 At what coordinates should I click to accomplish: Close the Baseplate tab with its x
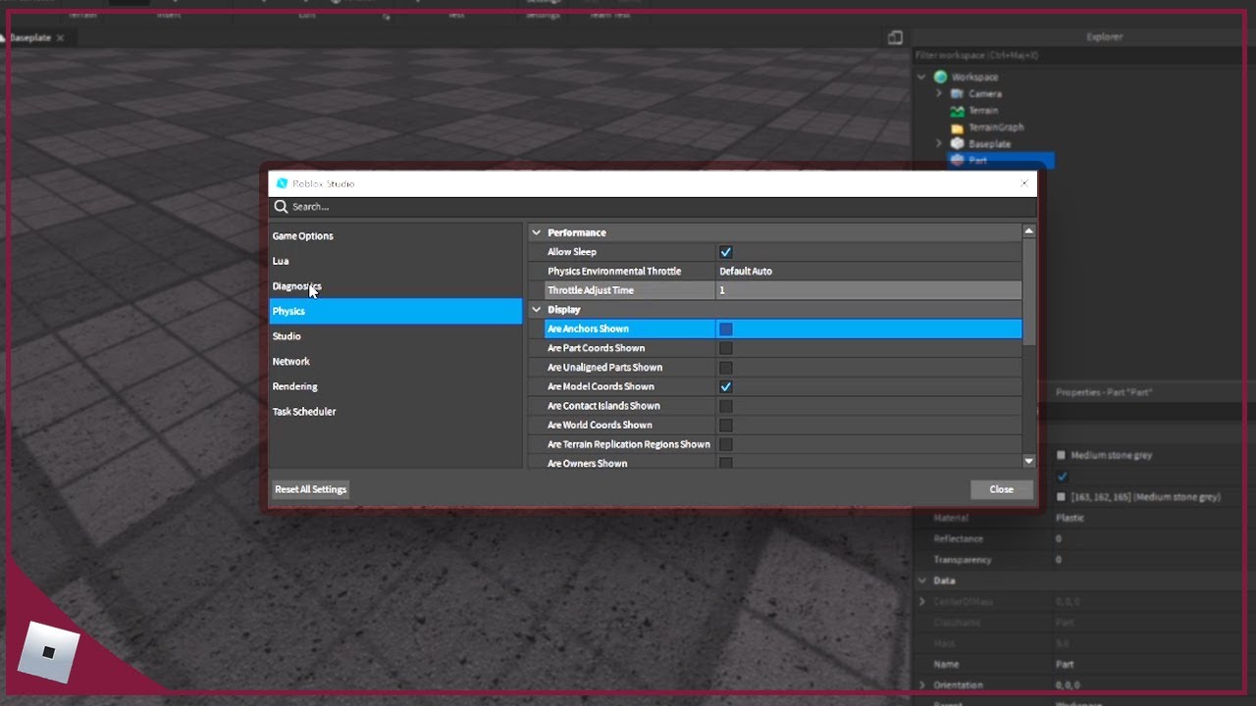[x=60, y=37]
